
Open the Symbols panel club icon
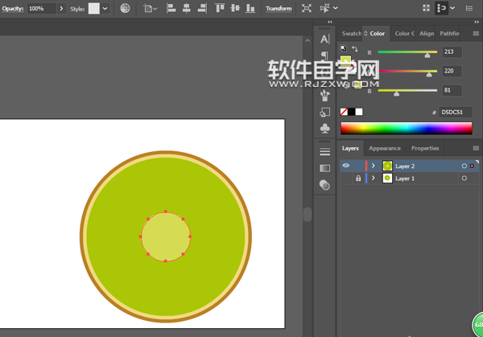(325, 129)
